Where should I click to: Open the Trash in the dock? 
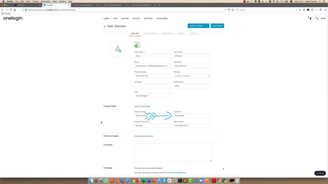237,180
